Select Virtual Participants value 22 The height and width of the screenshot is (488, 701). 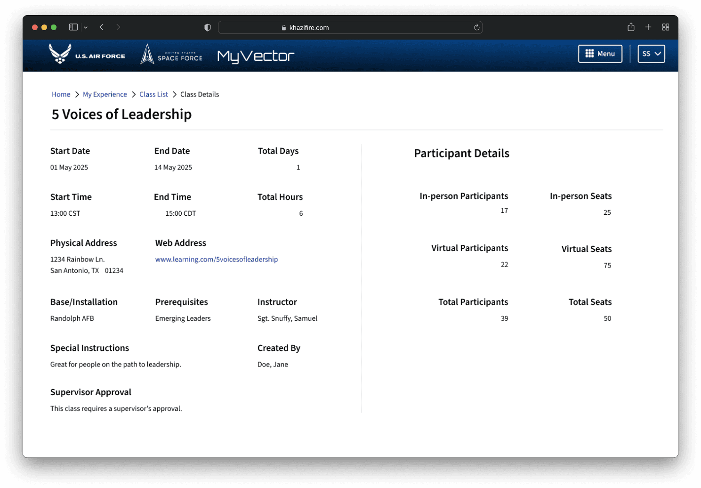pos(504,265)
